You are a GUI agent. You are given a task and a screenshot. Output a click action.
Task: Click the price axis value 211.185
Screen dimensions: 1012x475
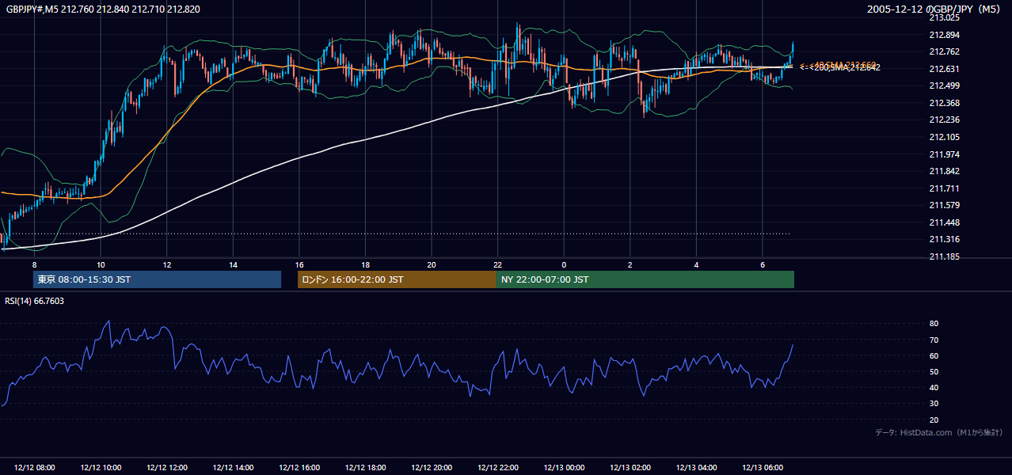944,256
